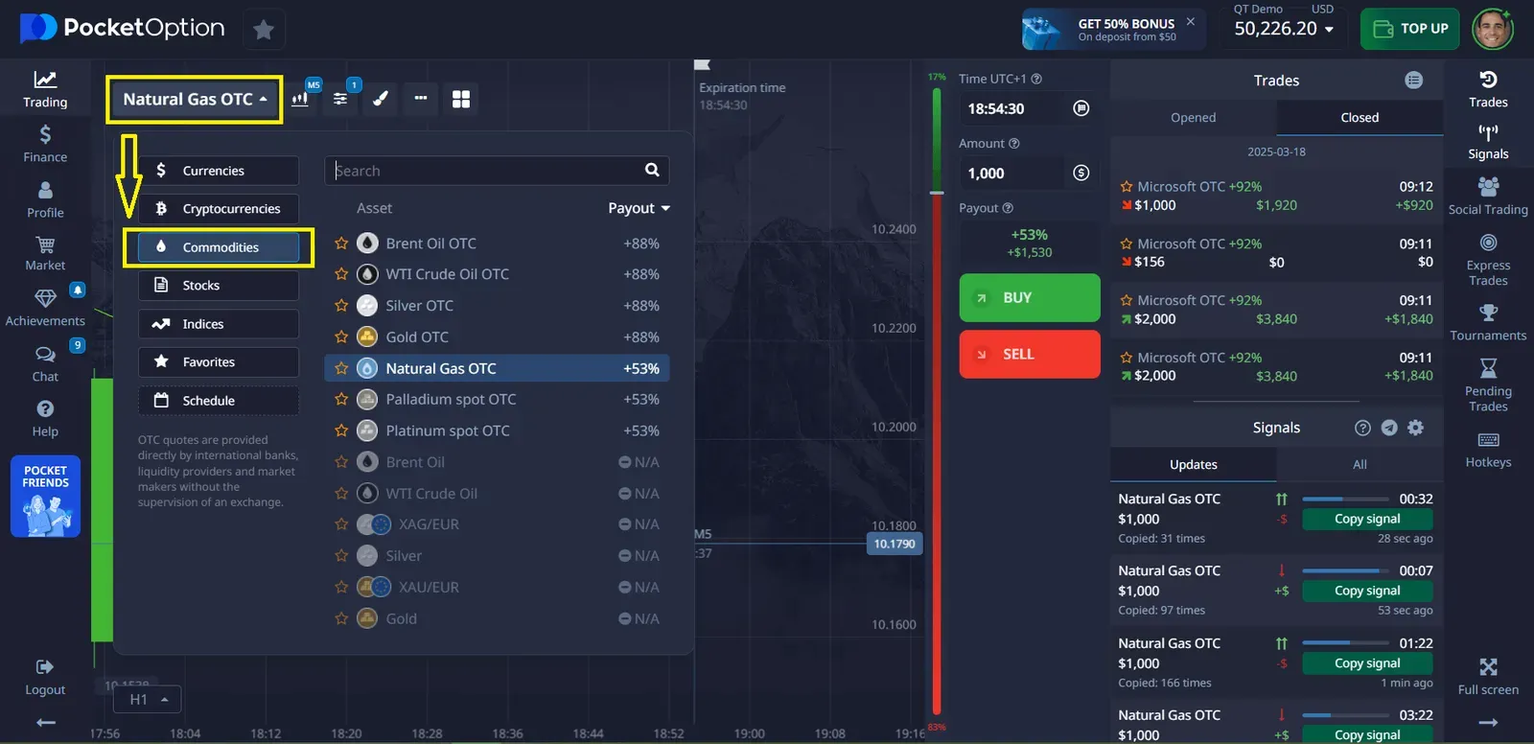
Task: Open the Telegram signals icon
Action: tap(1389, 428)
